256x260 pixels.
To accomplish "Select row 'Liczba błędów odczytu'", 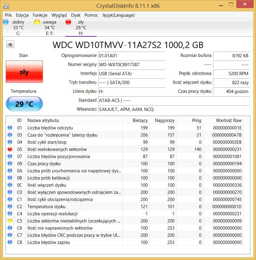I will (125, 128).
